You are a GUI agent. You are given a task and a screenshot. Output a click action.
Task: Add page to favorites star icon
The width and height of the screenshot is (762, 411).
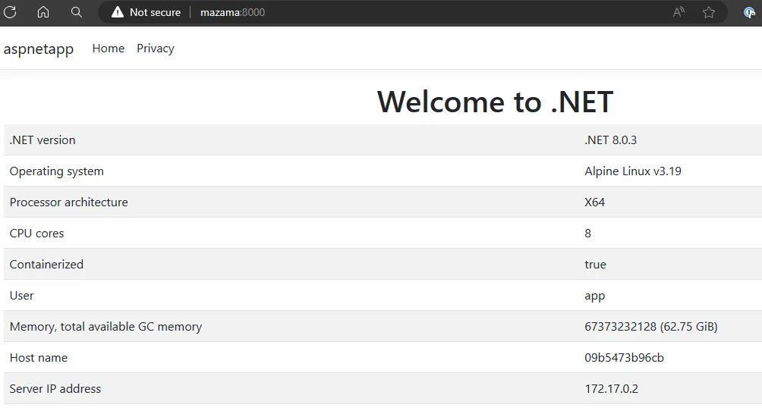709,13
